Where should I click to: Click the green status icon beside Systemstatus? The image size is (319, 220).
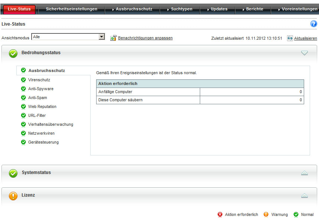point(13,173)
